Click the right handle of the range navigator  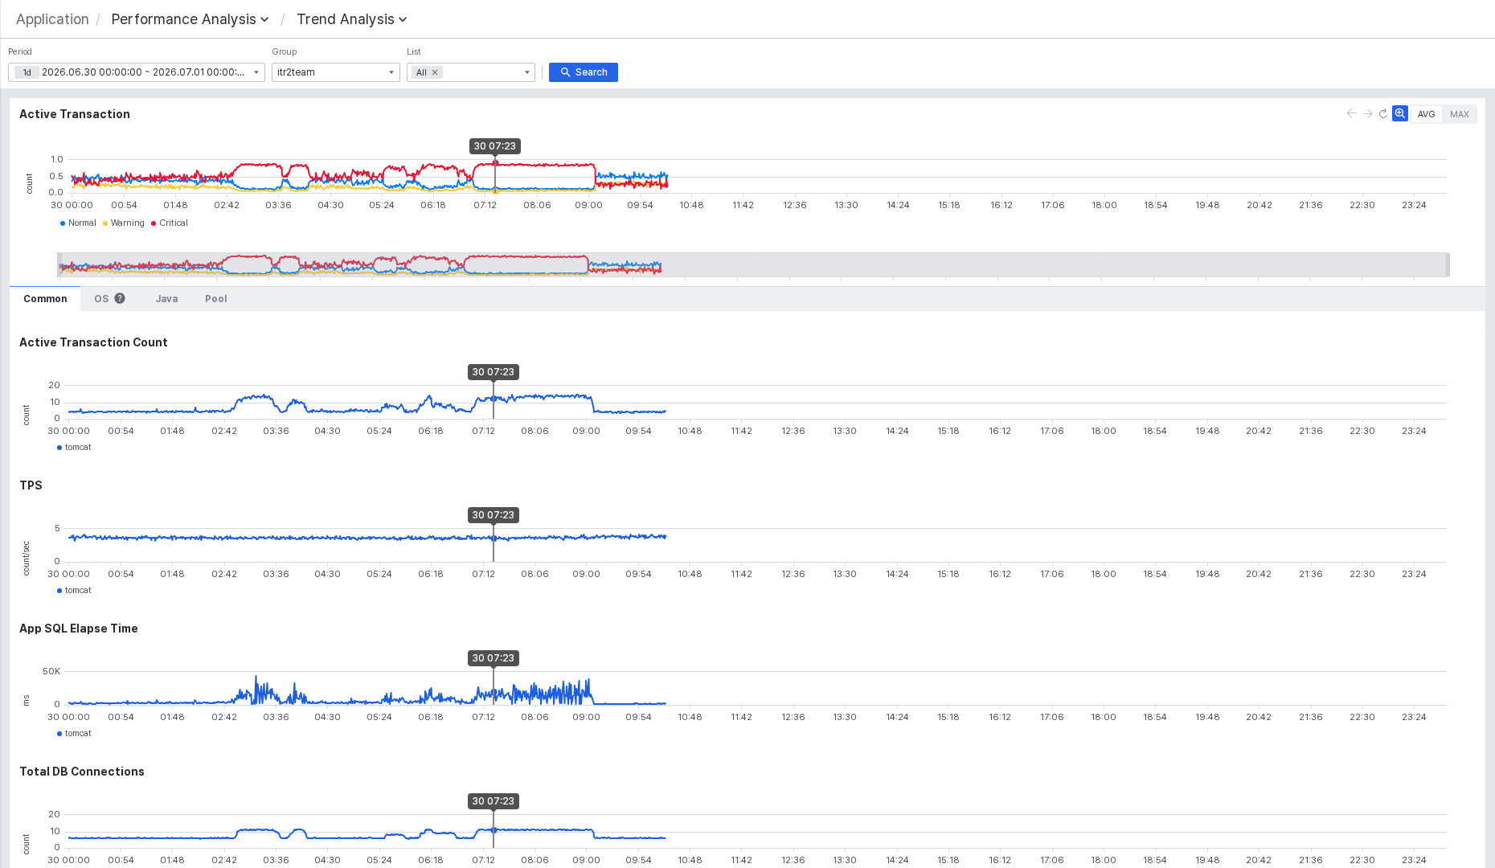1448,264
